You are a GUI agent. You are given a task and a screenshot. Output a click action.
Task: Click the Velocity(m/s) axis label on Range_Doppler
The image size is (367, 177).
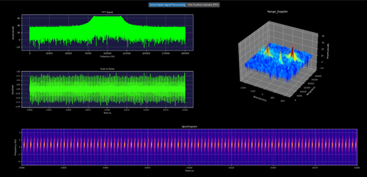pos(260,98)
